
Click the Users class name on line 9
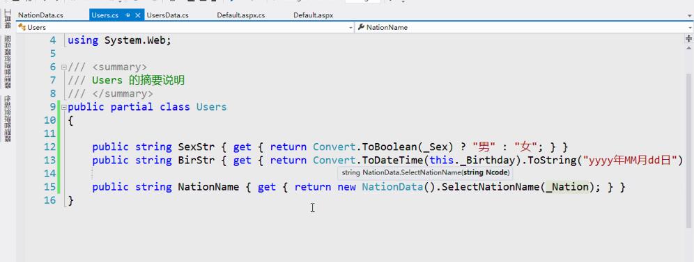click(x=212, y=107)
